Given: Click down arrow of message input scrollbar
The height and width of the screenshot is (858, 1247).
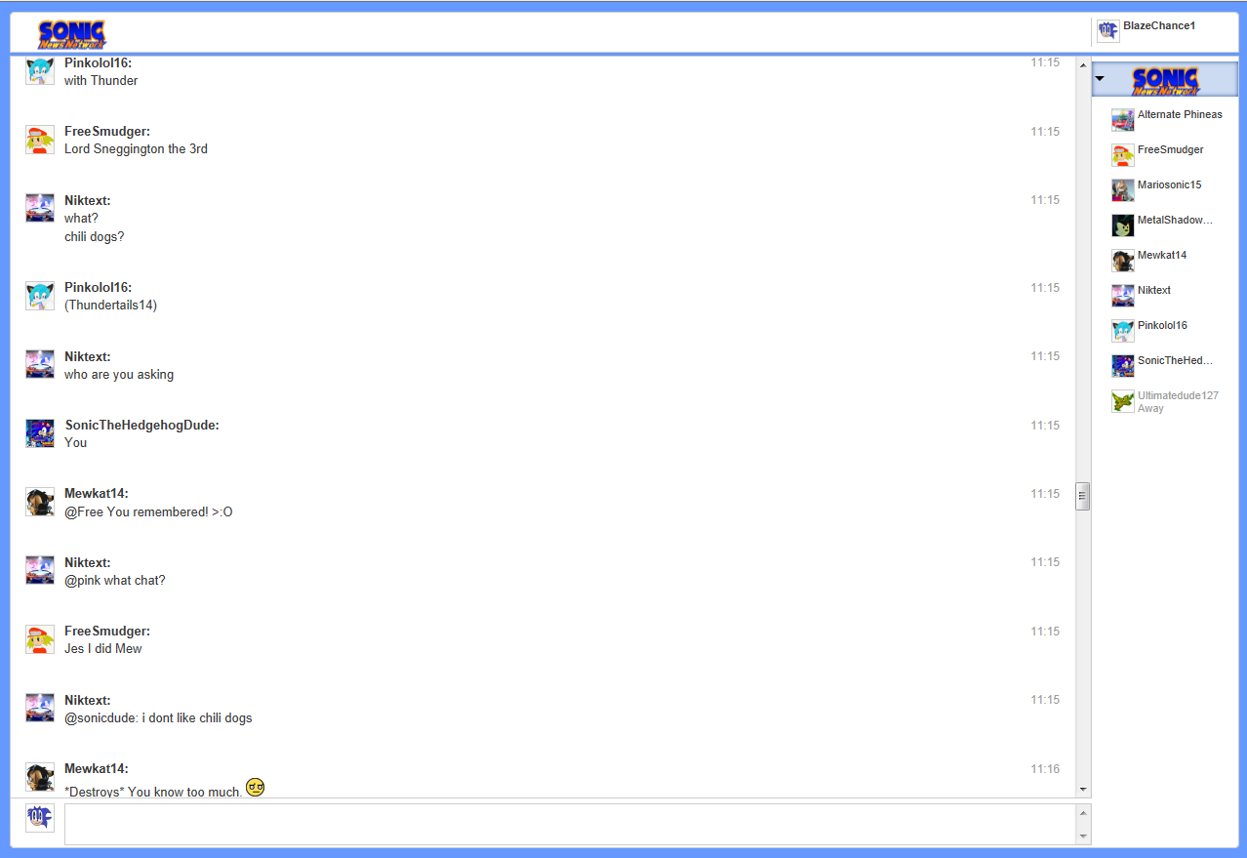Looking at the screenshot, I should pos(1082,837).
